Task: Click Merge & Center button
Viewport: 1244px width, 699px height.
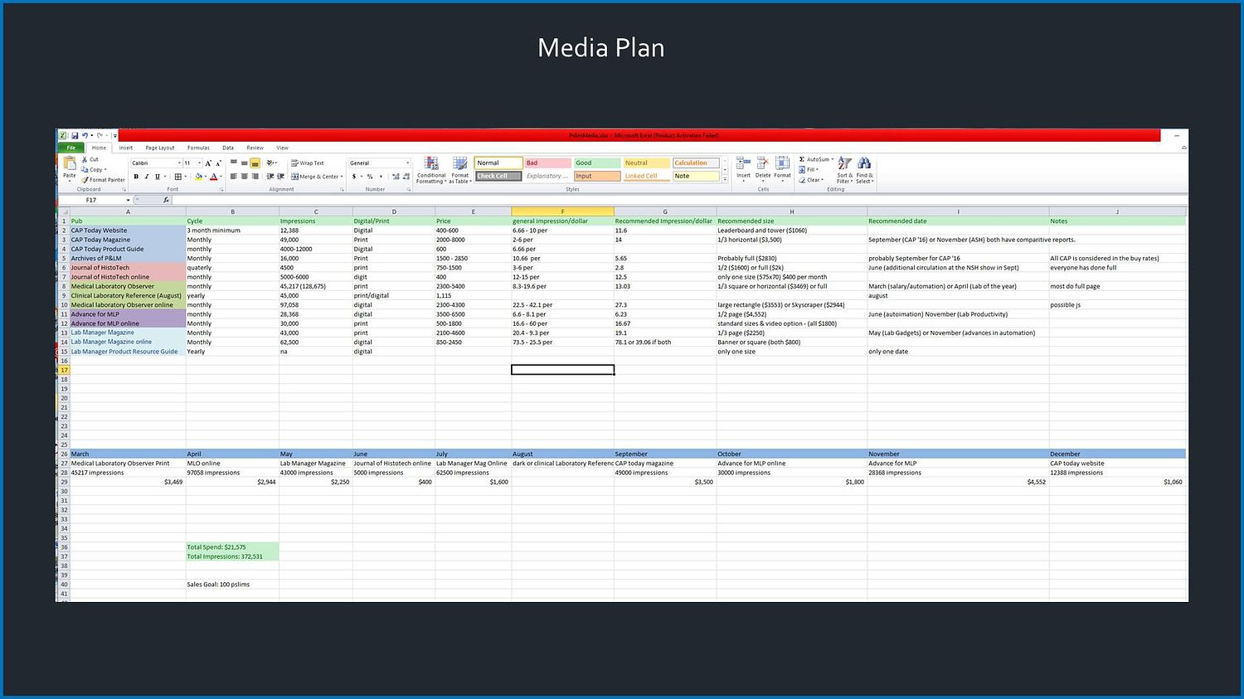Action: tap(316, 177)
